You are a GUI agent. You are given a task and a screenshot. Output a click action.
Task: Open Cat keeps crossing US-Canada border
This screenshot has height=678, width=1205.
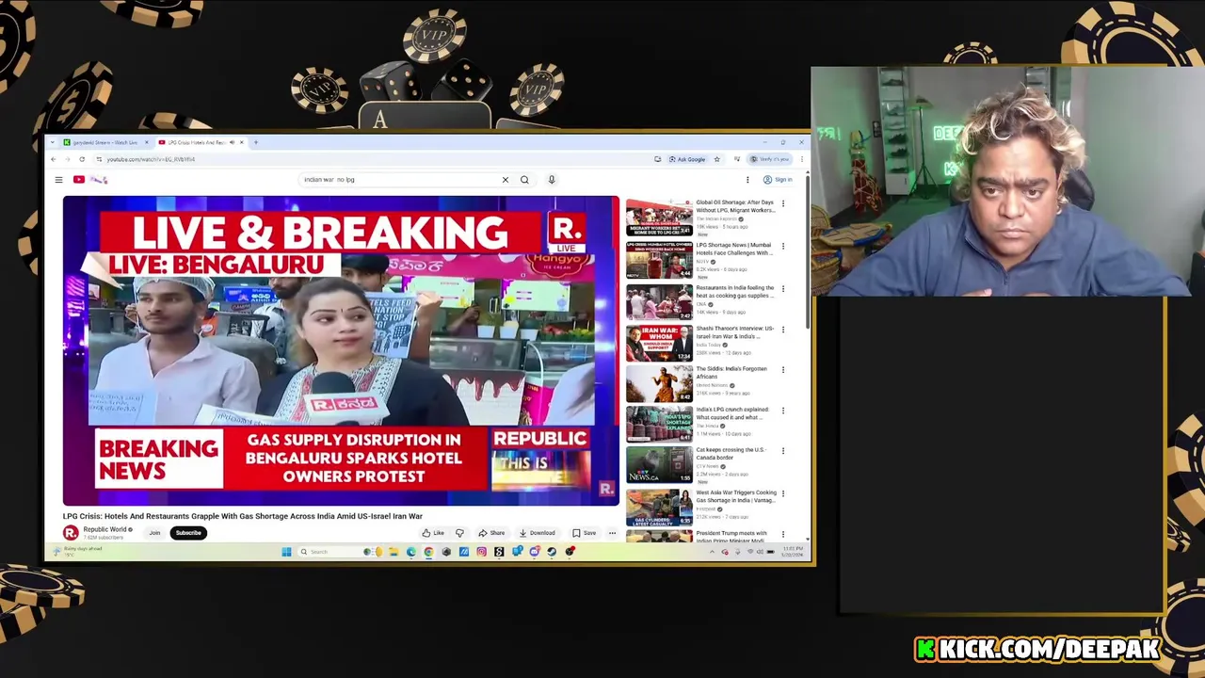click(731, 454)
